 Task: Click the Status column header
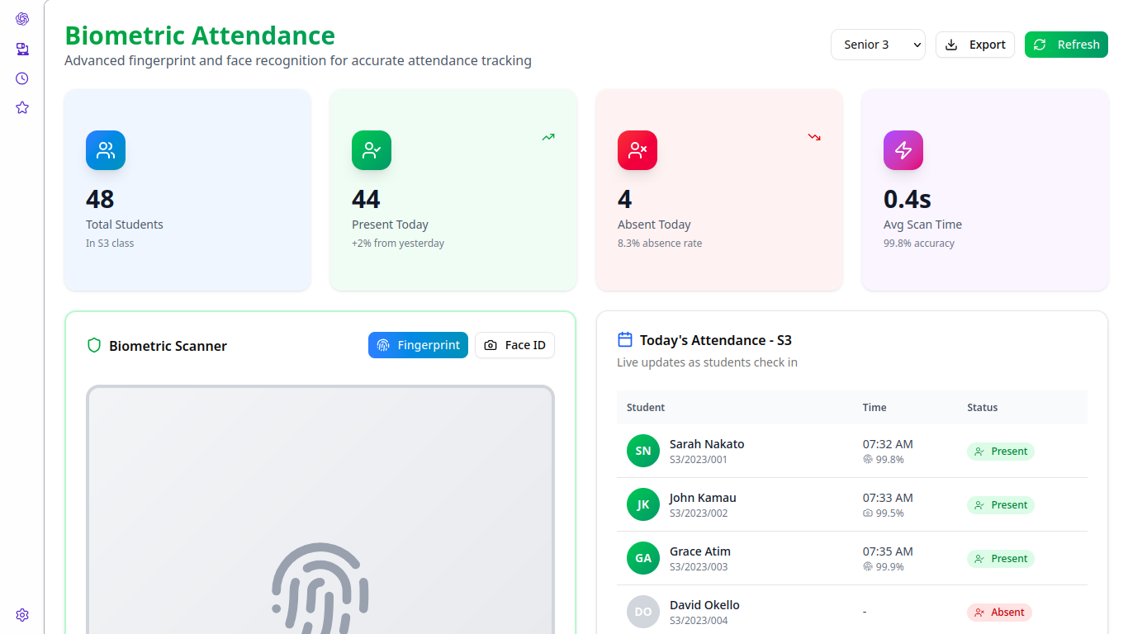983,407
